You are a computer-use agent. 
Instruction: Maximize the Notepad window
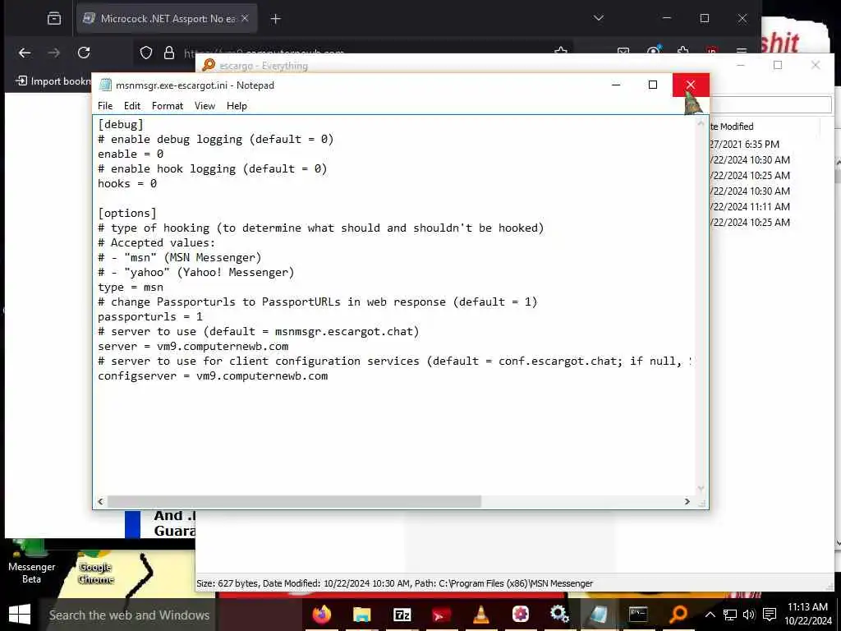click(x=653, y=85)
